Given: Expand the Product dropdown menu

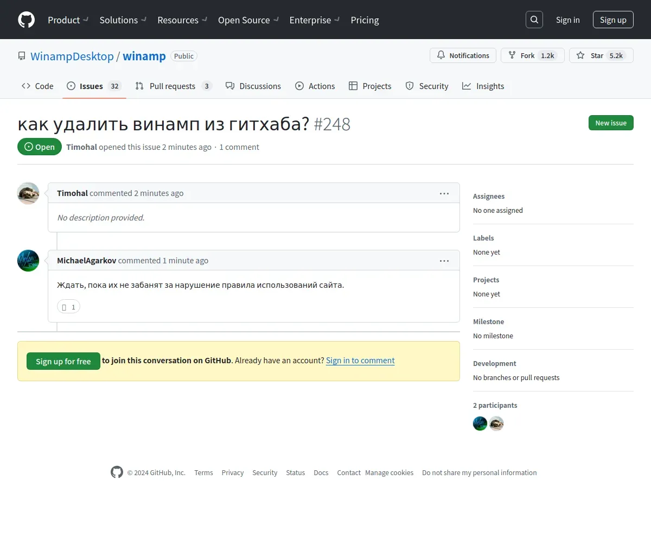Looking at the screenshot, I should click(x=68, y=20).
